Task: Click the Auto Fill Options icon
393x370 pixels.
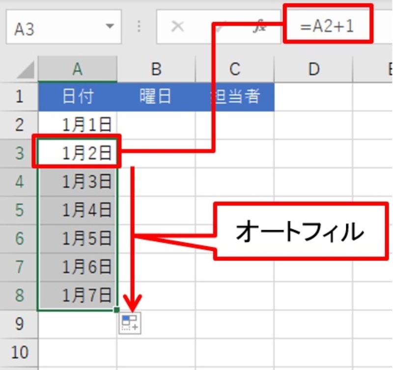Action: 130,323
